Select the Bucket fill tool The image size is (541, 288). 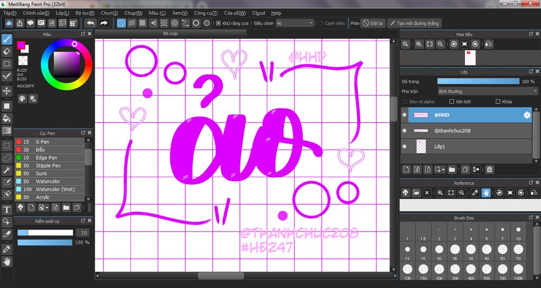tap(6, 118)
